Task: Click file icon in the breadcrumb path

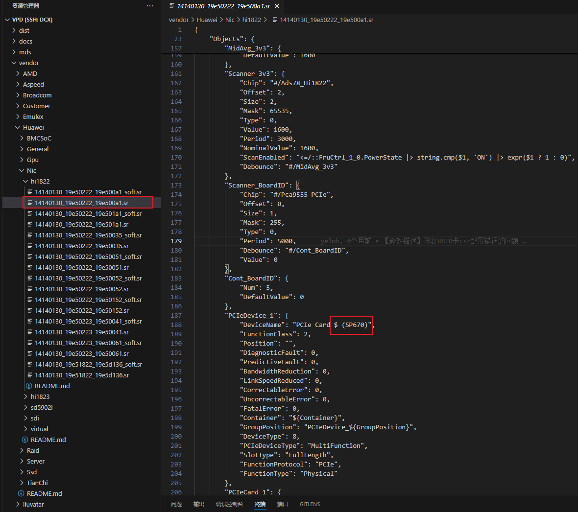Action: point(275,20)
